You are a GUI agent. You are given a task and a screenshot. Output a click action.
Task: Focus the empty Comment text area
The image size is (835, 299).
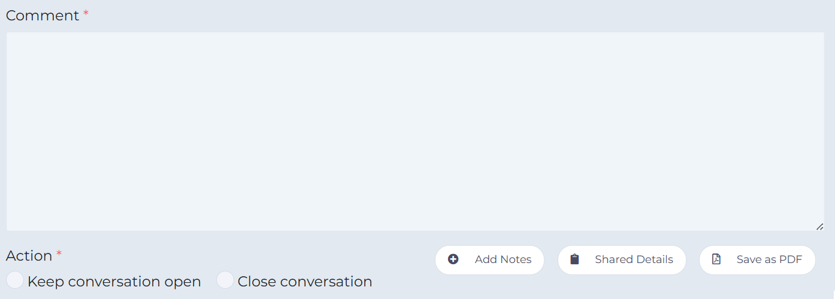coord(415,131)
